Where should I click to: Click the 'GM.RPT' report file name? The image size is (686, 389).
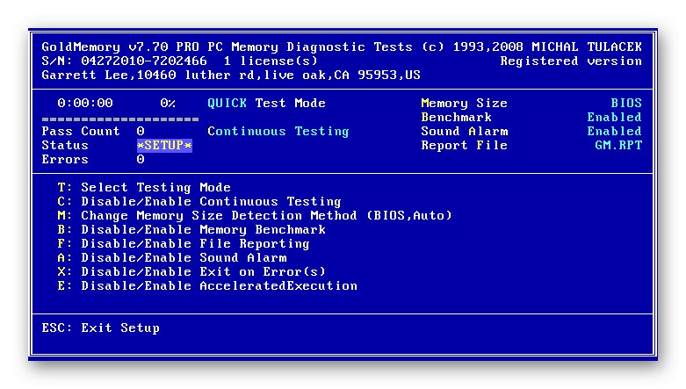618,145
